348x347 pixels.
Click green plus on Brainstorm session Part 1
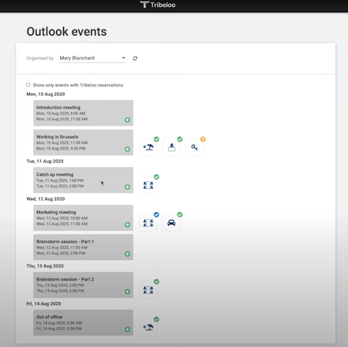(x=127, y=254)
